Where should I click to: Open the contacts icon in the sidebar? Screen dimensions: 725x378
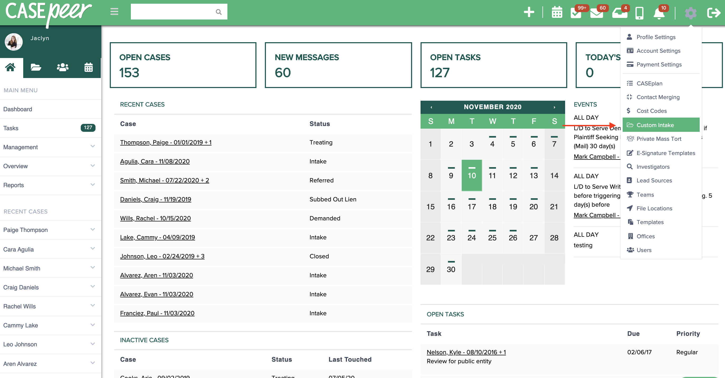click(63, 67)
